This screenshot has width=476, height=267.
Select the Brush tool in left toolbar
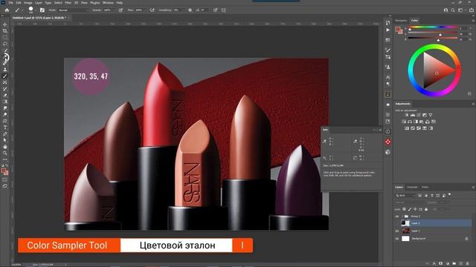pyautogui.click(x=5, y=76)
